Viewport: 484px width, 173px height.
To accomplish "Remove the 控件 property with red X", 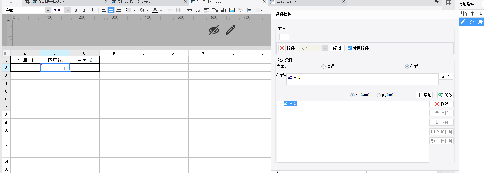I will point(282,48).
